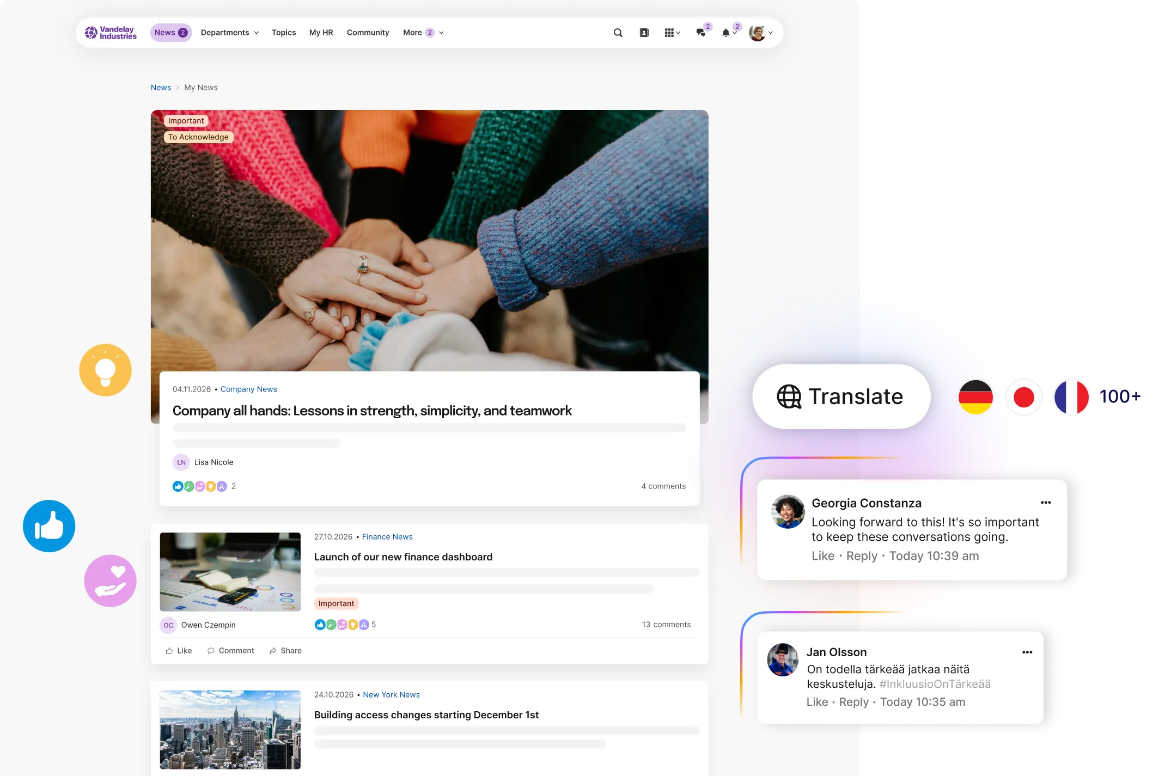This screenshot has width=1165, height=776.
Task: Select the German flag language swatch
Action: [975, 397]
